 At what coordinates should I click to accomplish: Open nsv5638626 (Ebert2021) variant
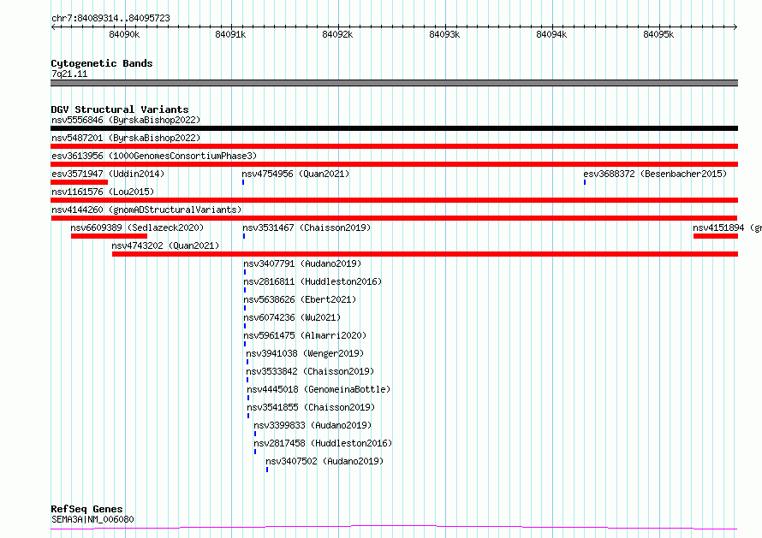point(300,299)
